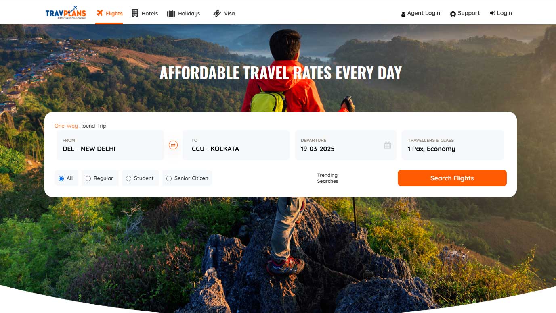
Task: Select the Regular fare radio button
Action: (x=88, y=178)
